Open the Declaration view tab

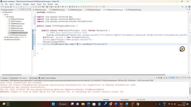click(x=14, y=78)
